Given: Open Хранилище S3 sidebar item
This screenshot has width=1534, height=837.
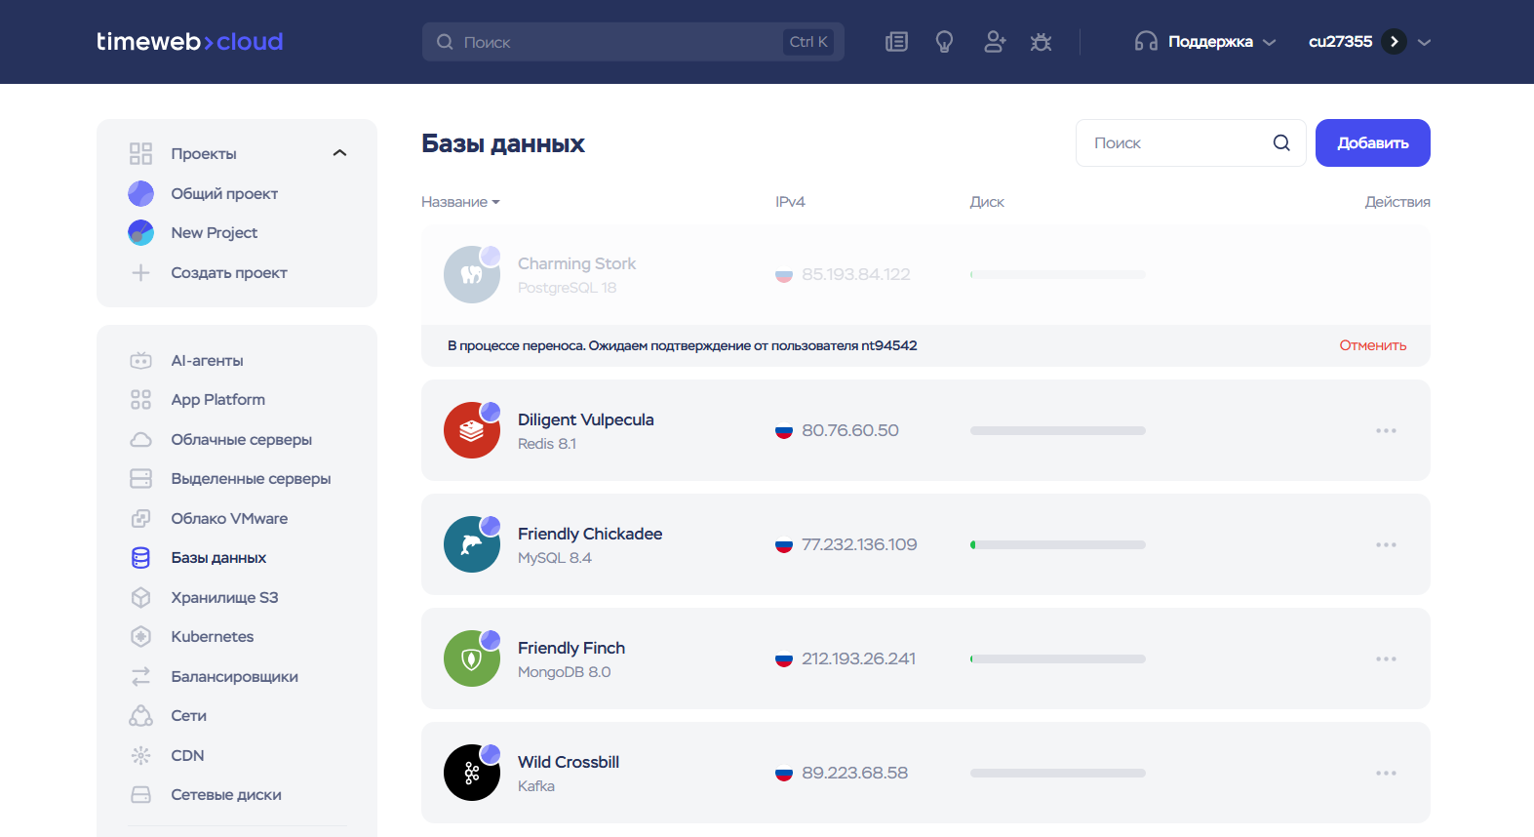Looking at the screenshot, I should pos(224,597).
